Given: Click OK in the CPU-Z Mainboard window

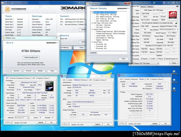Looking at the screenshot, I should pos(108,124).
